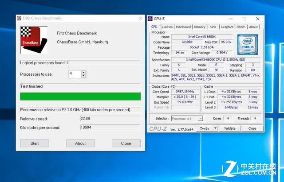The image size is (284, 182).
Task: Switch to the Bench tab
Action: coord(241,27)
